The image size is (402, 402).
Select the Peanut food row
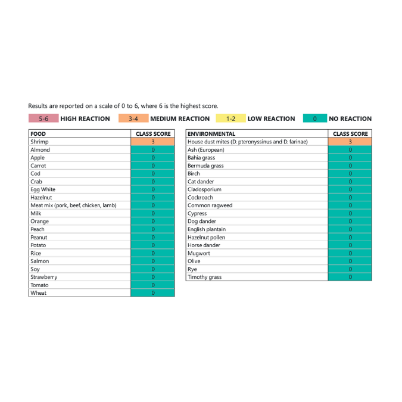coord(39,237)
